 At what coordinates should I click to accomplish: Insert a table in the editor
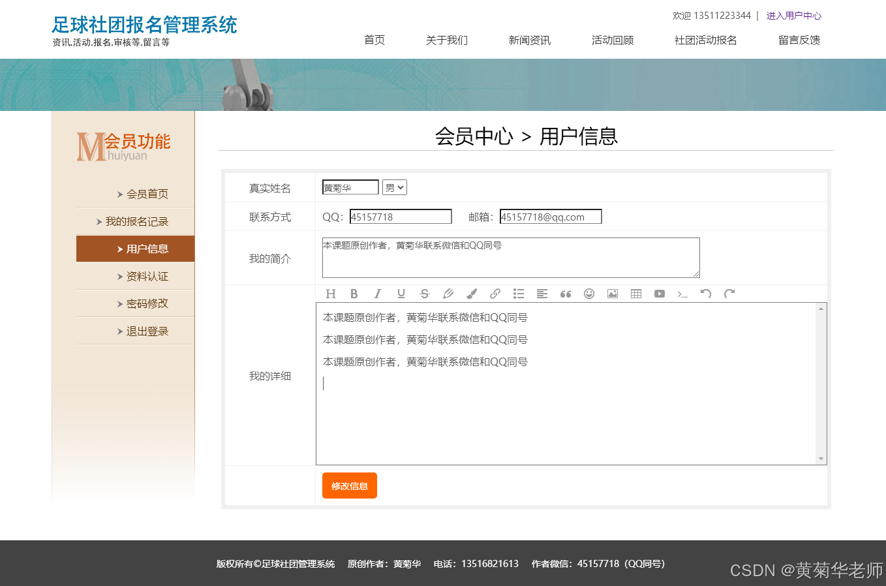pyautogui.click(x=636, y=294)
